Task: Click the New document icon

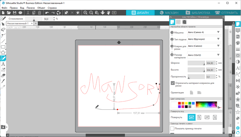Action: pyautogui.click(x=3, y=13)
